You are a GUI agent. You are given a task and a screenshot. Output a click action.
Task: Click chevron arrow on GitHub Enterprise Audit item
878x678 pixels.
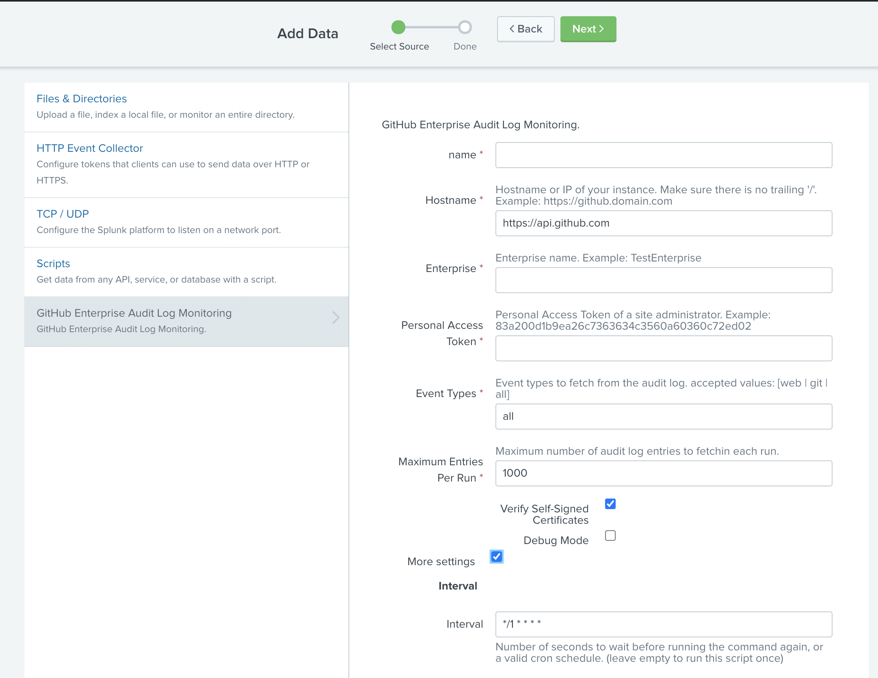pos(335,317)
